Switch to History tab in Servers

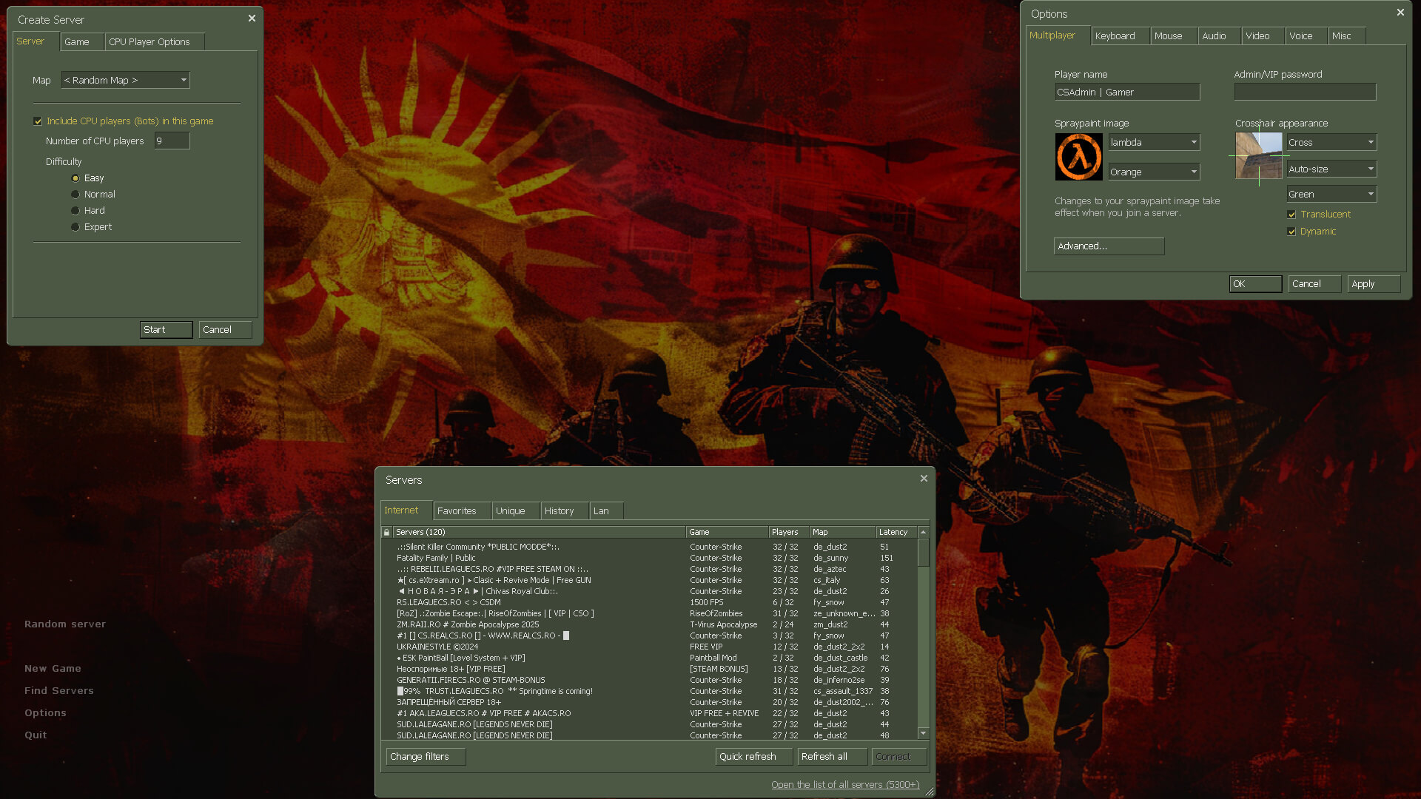coord(565,511)
